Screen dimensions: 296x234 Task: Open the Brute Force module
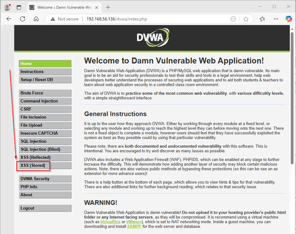[45, 93]
